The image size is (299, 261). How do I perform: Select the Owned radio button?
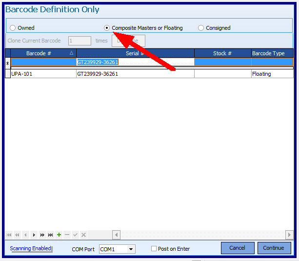tap(13, 28)
